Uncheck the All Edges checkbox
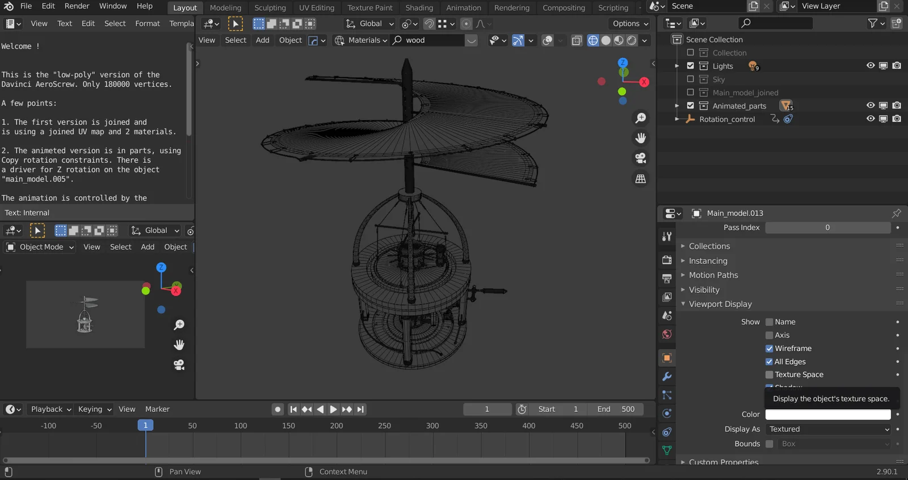The image size is (908, 480). coord(770,361)
